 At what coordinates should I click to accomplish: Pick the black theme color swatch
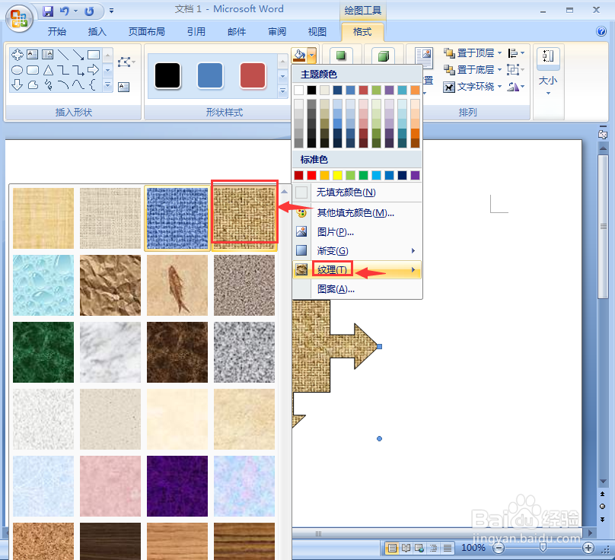click(x=311, y=91)
